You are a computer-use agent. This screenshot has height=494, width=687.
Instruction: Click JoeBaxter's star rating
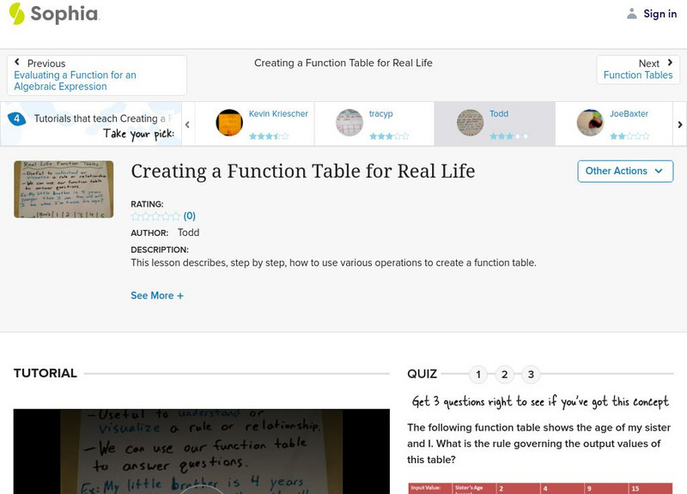(x=629, y=136)
